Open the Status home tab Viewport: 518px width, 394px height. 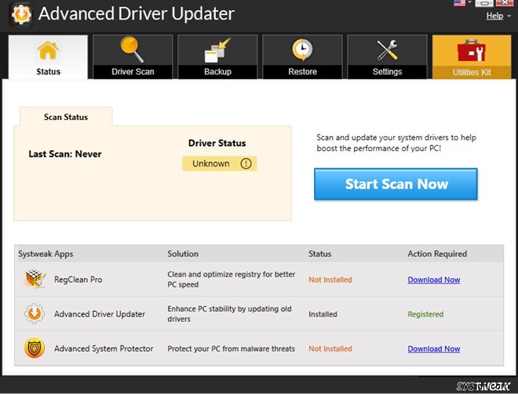click(x=48, y=57)
